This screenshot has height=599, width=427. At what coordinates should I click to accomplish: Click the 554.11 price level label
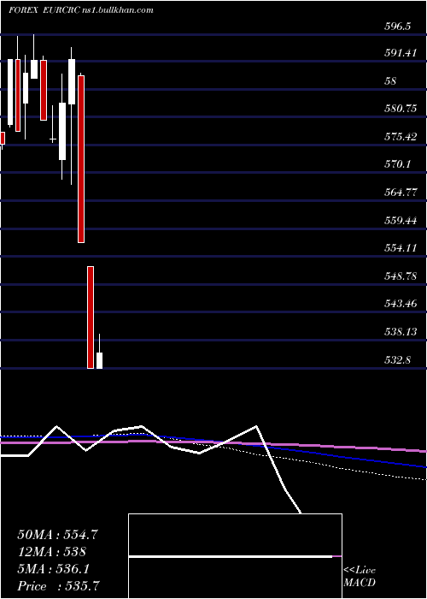(x=400, y=248)
